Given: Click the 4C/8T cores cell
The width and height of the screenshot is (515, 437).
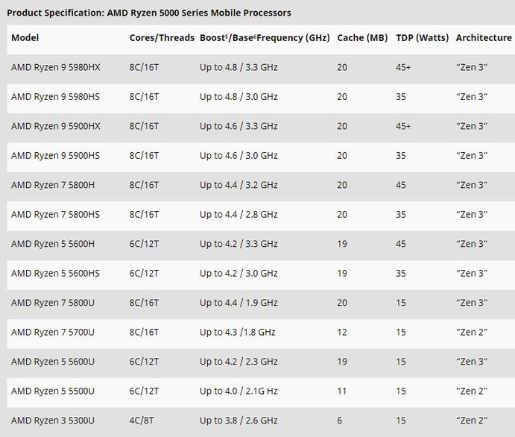Looking at the screenshot, I should (x=141, y=421).
